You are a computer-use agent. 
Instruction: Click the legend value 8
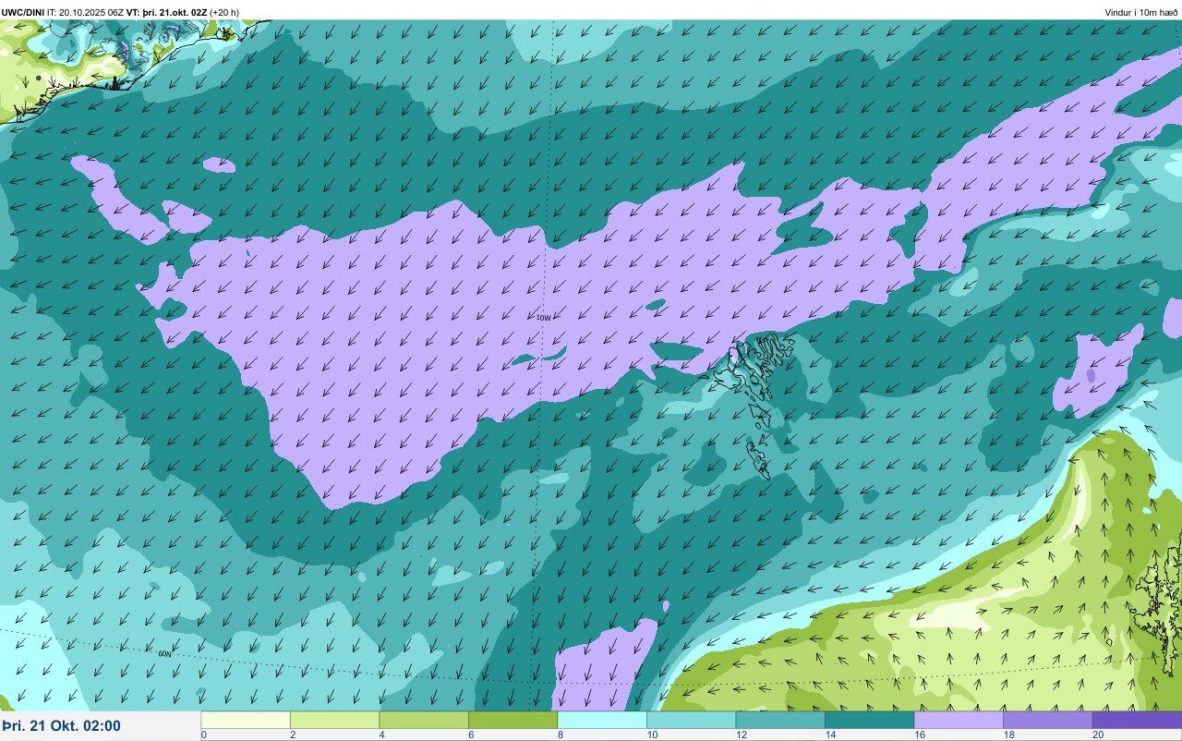[x=559, y=735]
